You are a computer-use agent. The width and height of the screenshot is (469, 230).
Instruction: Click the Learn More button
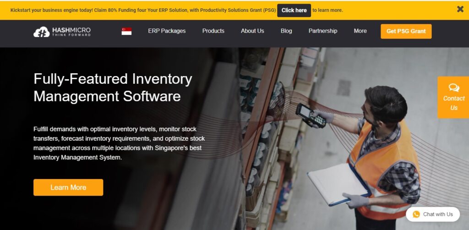coord(68,187)
